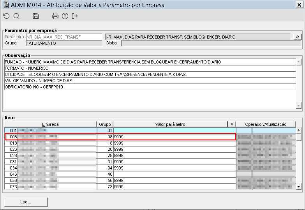Open help via question mark icon
Viewport: 305px width, 210px height.
(65, 16)
